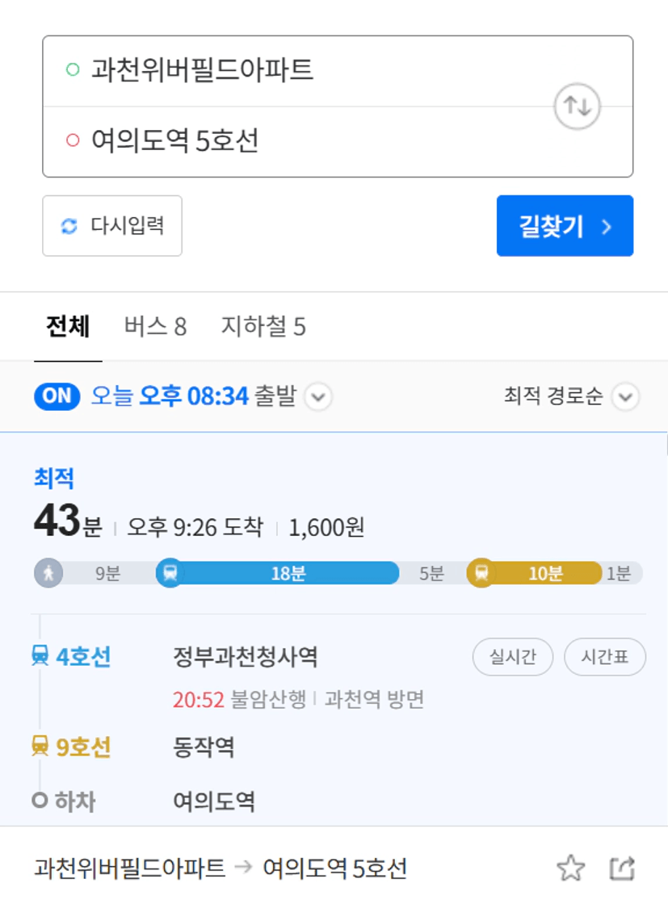Expand the departure time dropdown chevron
This screenshot has height=904, width=668.
[x=318, y=396]
